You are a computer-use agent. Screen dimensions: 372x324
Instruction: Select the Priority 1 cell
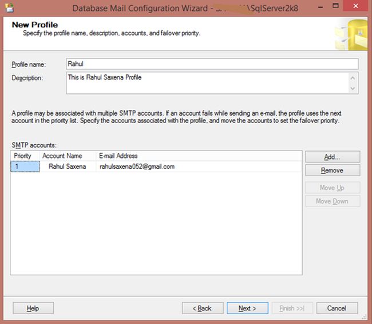(25, 167)
